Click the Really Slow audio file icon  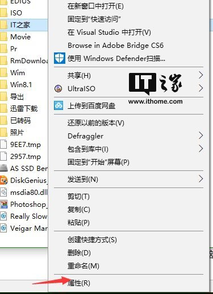pyautogui.click(x=3, y=216)
